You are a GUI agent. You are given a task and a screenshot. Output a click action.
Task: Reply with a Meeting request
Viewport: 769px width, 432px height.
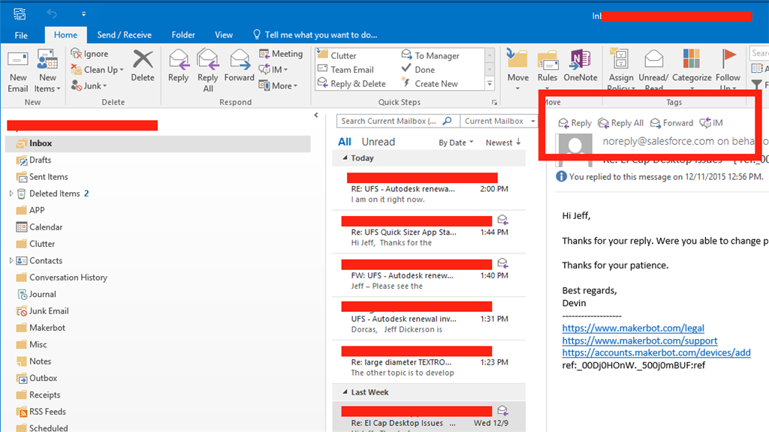point(281,54)
